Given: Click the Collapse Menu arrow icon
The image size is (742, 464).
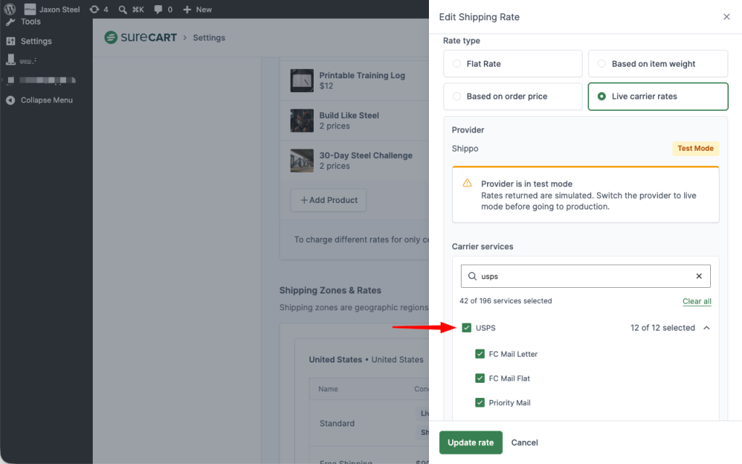Looking at the screenshot, I should [10, 100].
